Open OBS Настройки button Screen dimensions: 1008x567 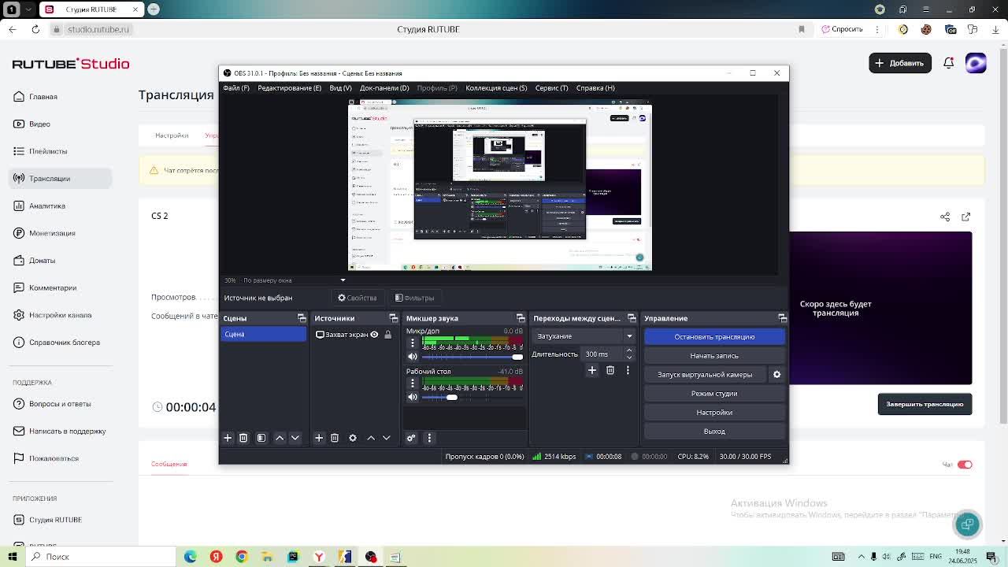[x=714, y=413]
